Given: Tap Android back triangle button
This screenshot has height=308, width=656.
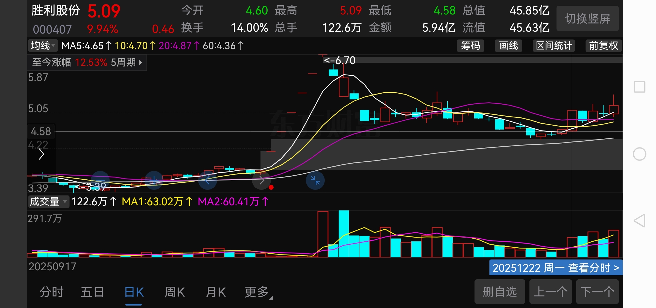Looking at the screenshot, I should [x=639, y=221].
